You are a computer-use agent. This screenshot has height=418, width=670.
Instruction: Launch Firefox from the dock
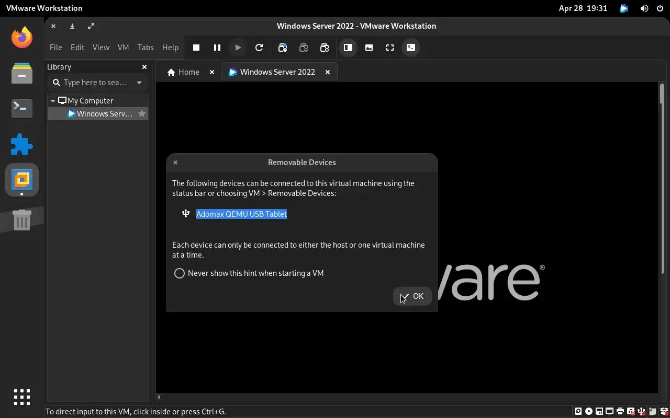pyautogui.click(x=22, y=37)
